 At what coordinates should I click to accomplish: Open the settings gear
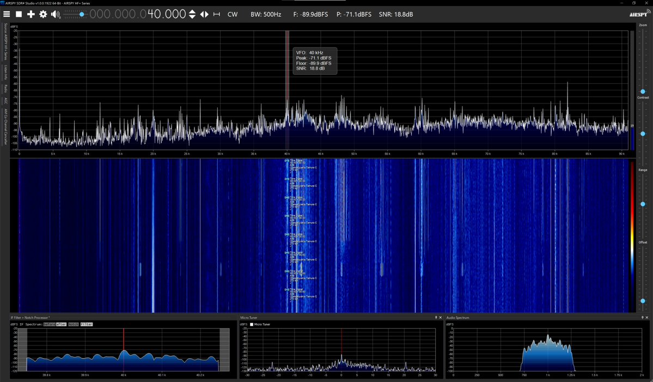[x=43, y=14]
